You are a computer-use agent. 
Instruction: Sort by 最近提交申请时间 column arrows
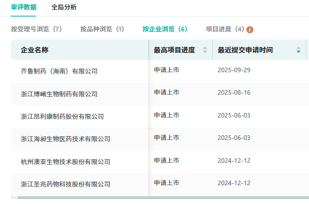coord(299,50)
